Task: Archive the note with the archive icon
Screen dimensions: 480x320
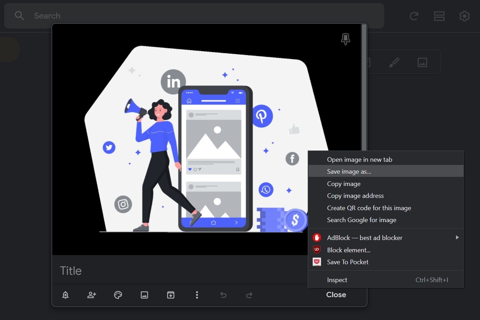Action: [171, 295]
